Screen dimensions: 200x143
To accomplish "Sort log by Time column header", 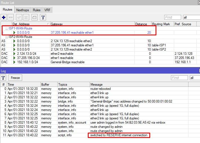I will [24, 85].
